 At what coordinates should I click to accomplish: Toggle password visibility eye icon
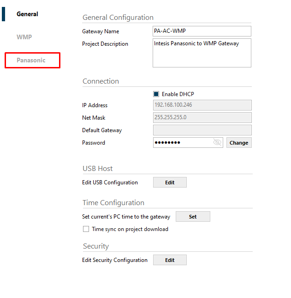pyautogui.click(x=218, y=143)
